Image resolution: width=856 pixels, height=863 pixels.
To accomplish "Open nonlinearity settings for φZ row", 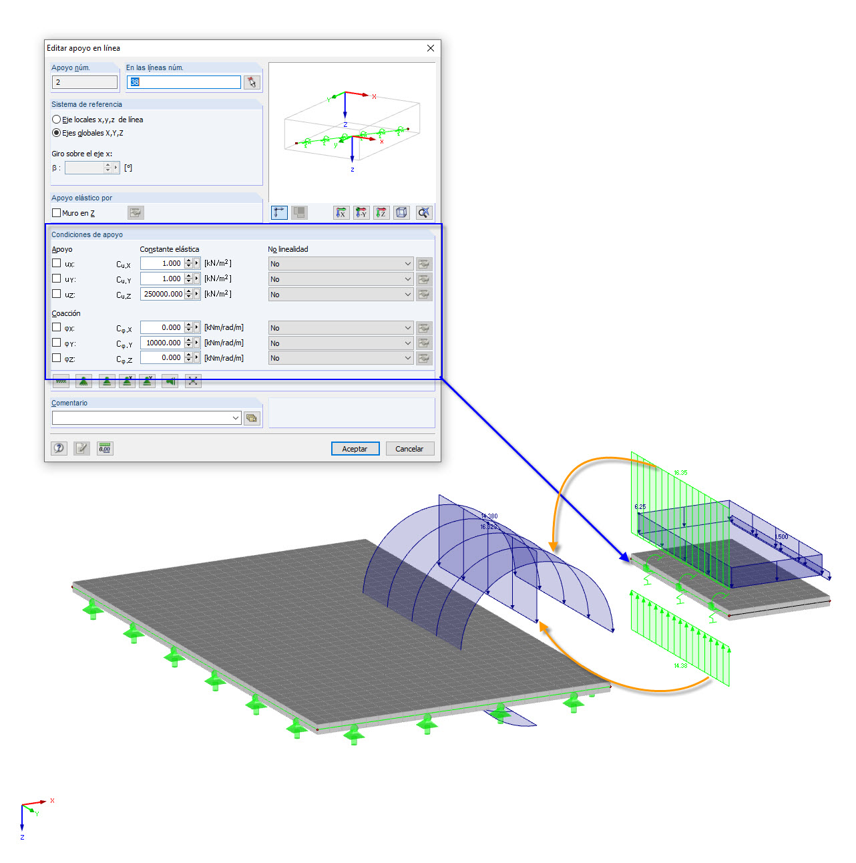I will pyautogui.click(x=424, y=358).
